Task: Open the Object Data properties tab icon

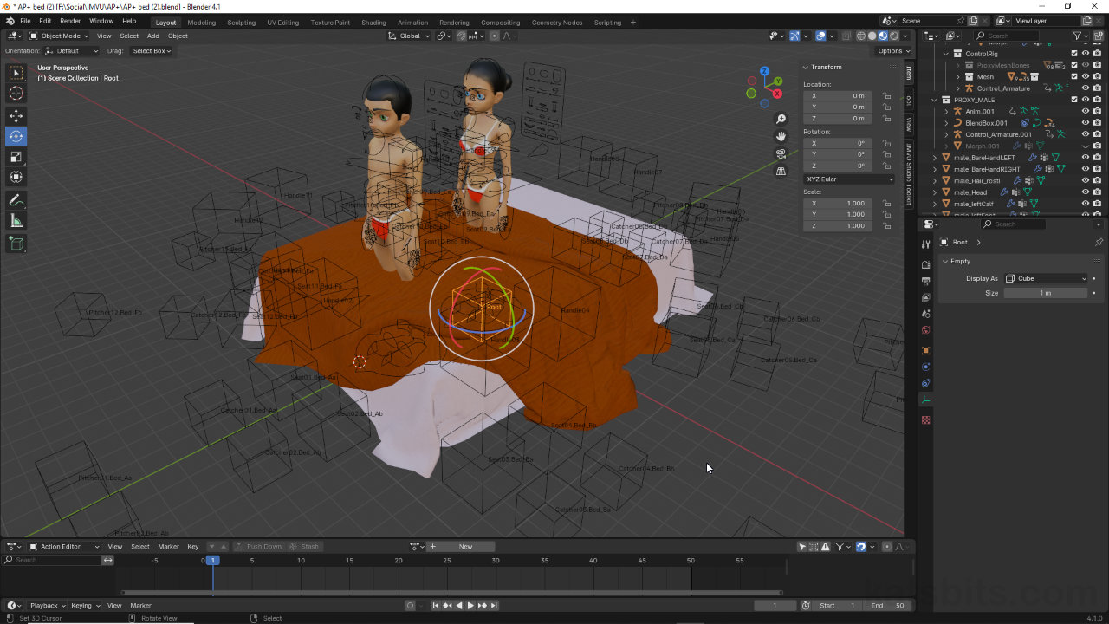Action: tap(925, 400)
